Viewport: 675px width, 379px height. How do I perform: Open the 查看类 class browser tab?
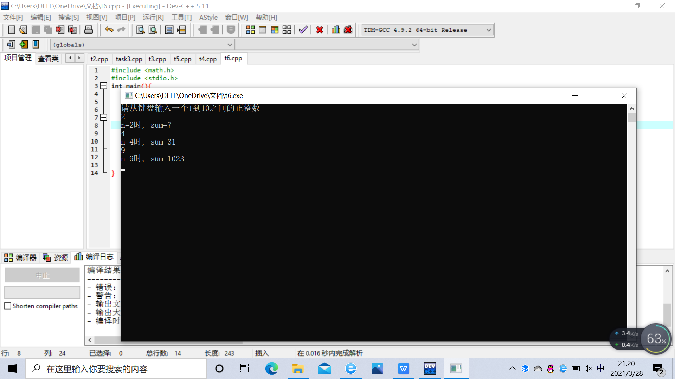click(x=48, y=58)
